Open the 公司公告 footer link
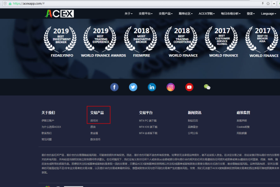Screen dimensions: 280x187 (193, 133)
